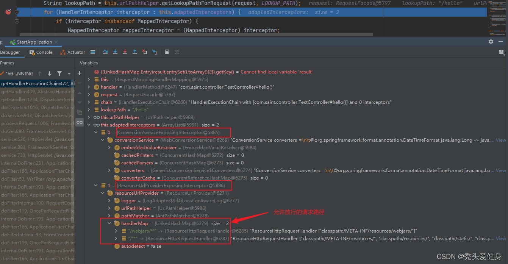This screenshot has height=264, width=508.
Task: Expand the embeddedValueResolver node
Action: tap(109, 148)
